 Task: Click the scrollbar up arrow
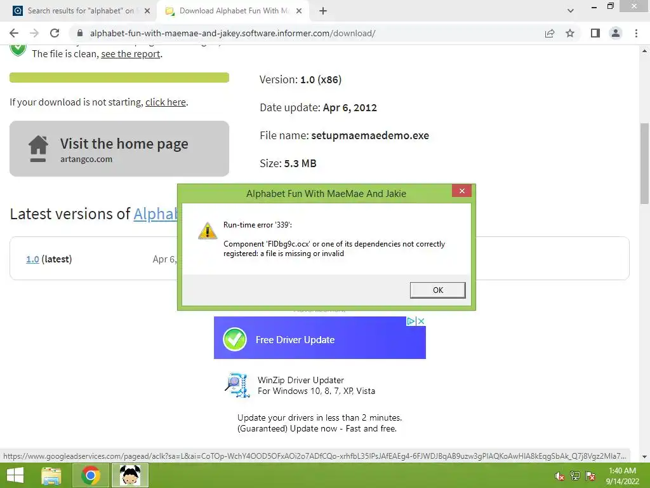(x=644, y=51)
